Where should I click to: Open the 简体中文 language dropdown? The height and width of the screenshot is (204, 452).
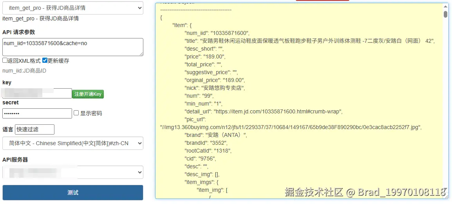click(72, 143)
